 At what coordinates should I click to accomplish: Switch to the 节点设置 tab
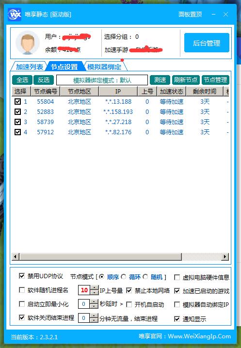[64, 66]
